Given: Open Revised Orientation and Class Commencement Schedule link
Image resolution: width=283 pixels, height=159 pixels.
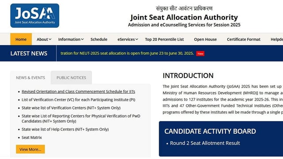Looking at the screenshot, I should 78,91.
